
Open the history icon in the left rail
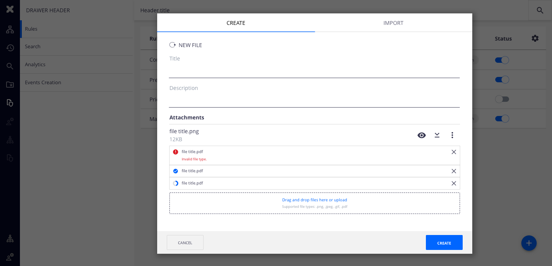(10, 47)
